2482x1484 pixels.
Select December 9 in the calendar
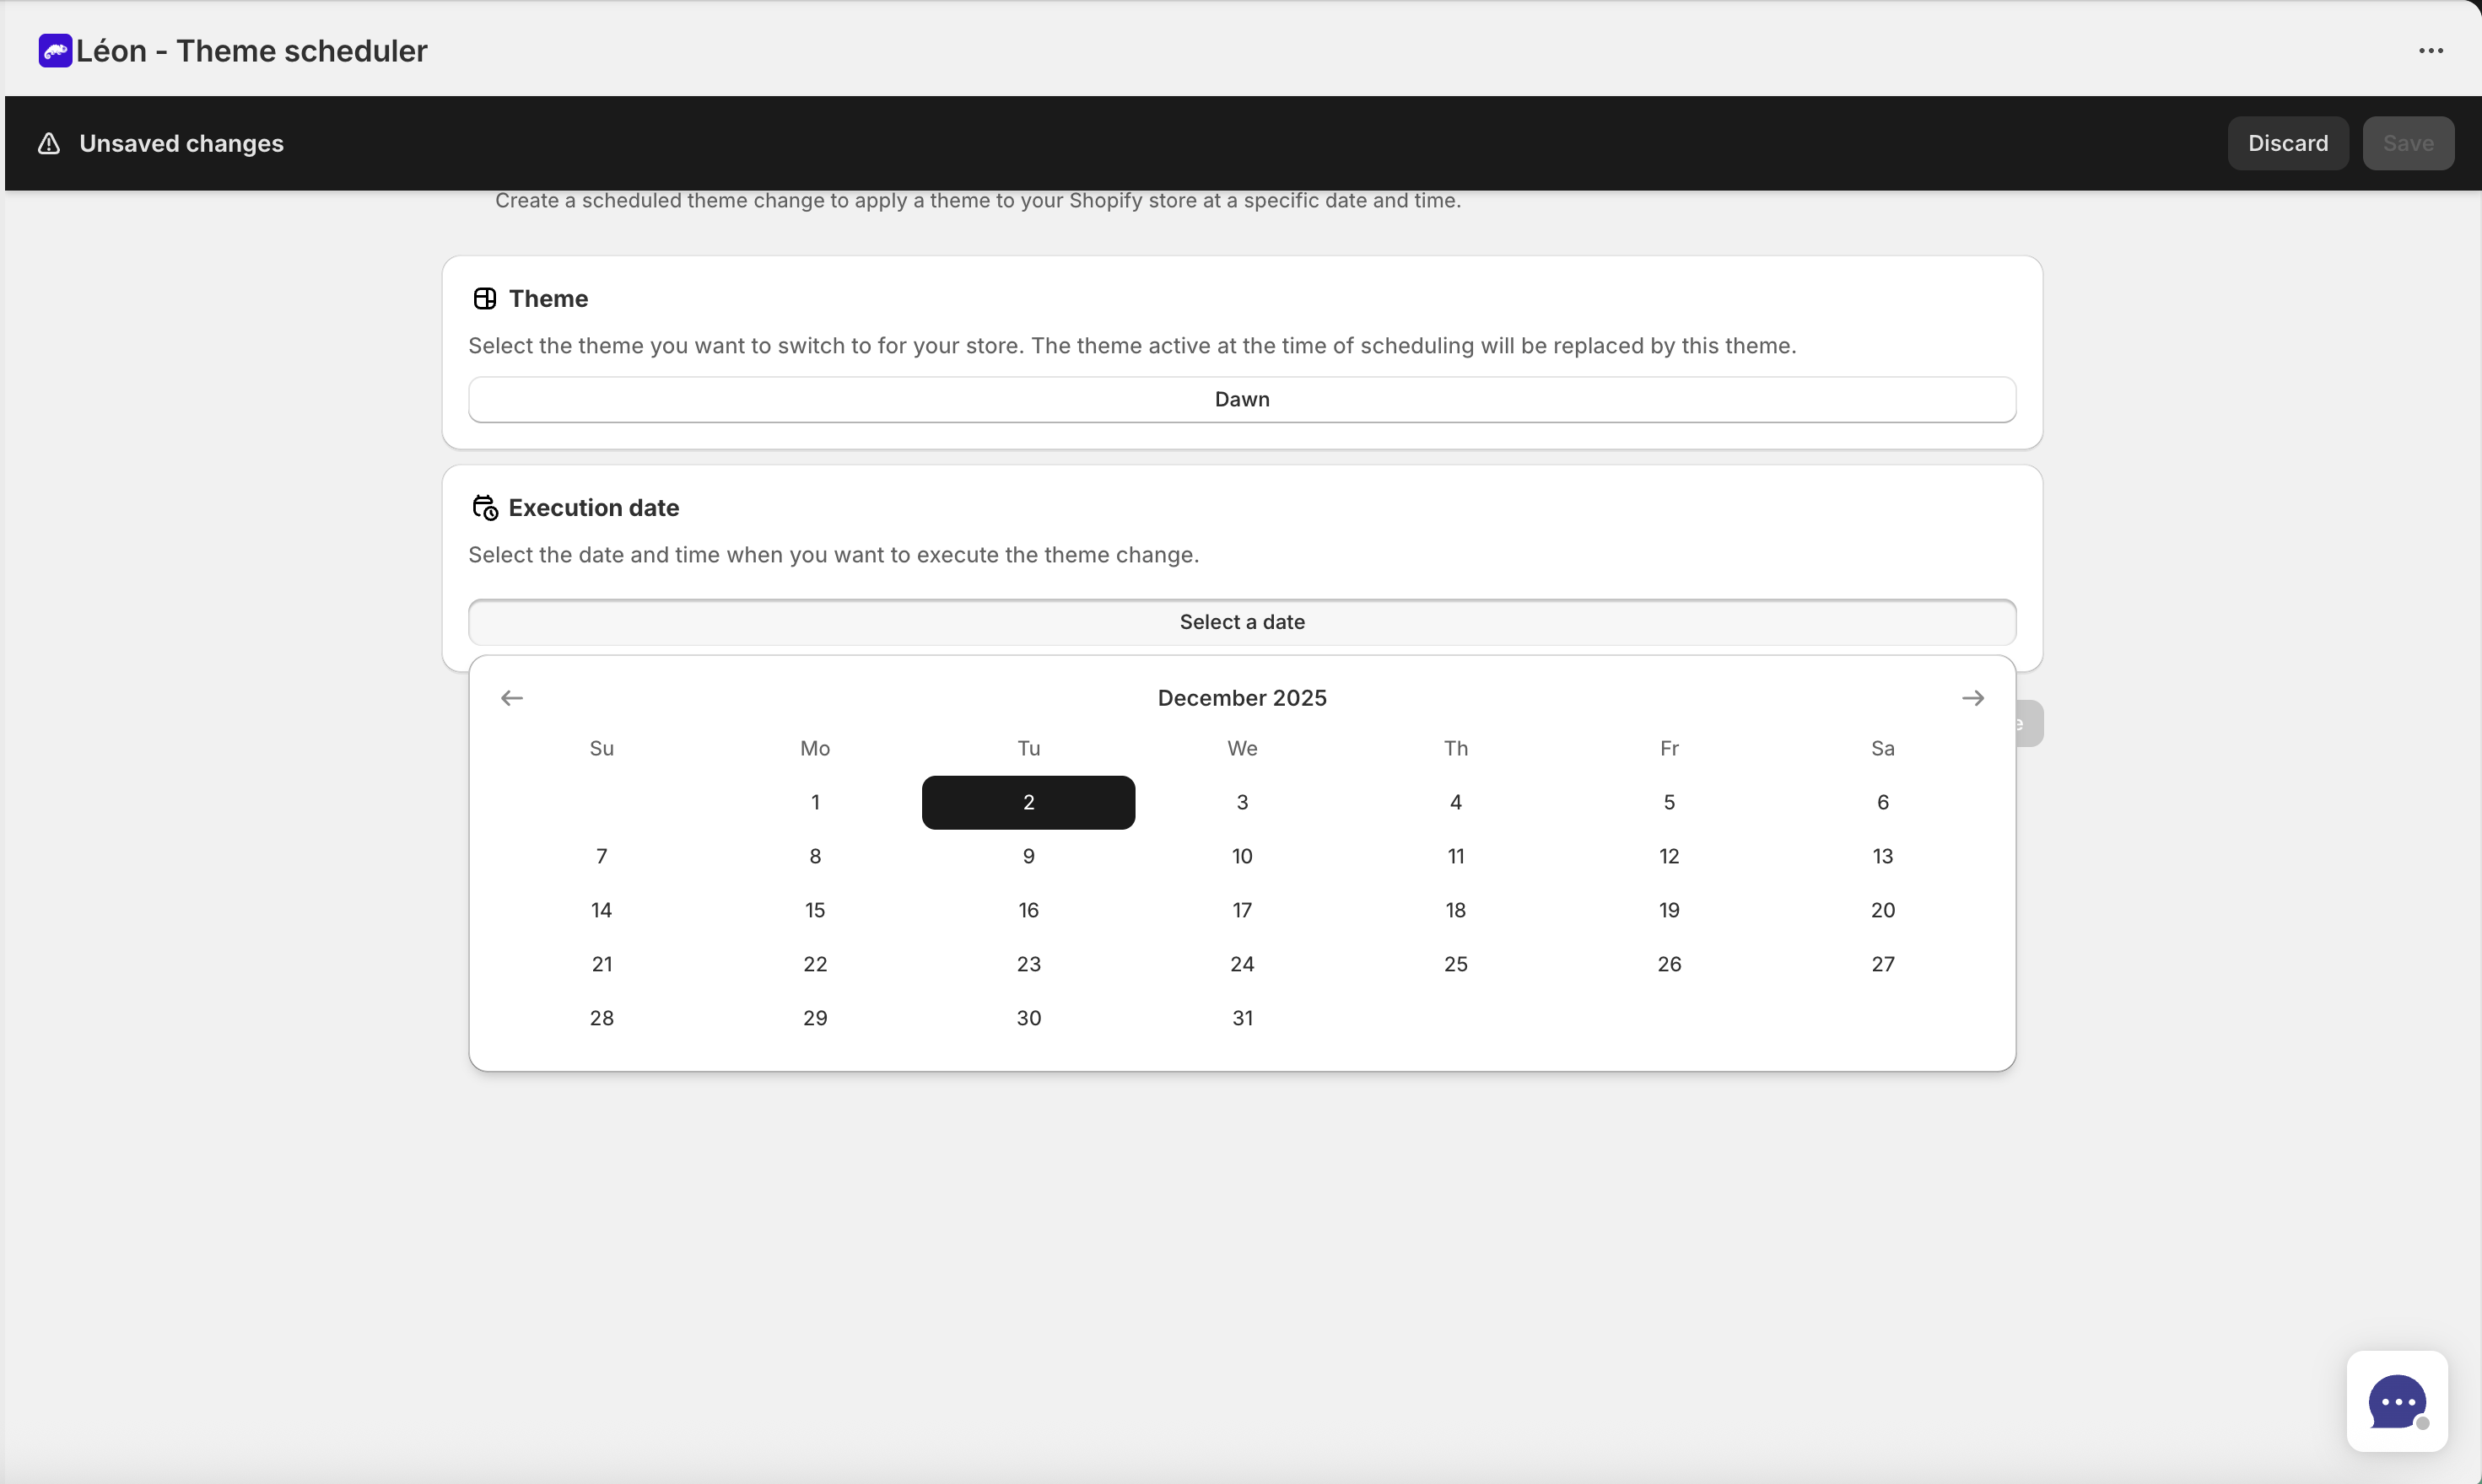point(1028,855)
